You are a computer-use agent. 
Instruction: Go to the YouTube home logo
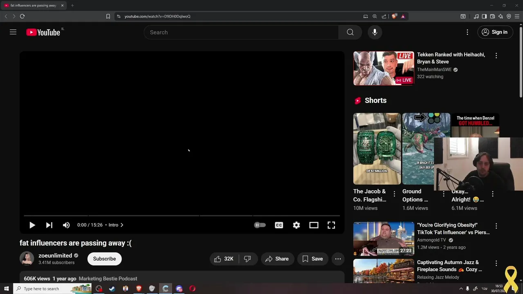(43, 32)
